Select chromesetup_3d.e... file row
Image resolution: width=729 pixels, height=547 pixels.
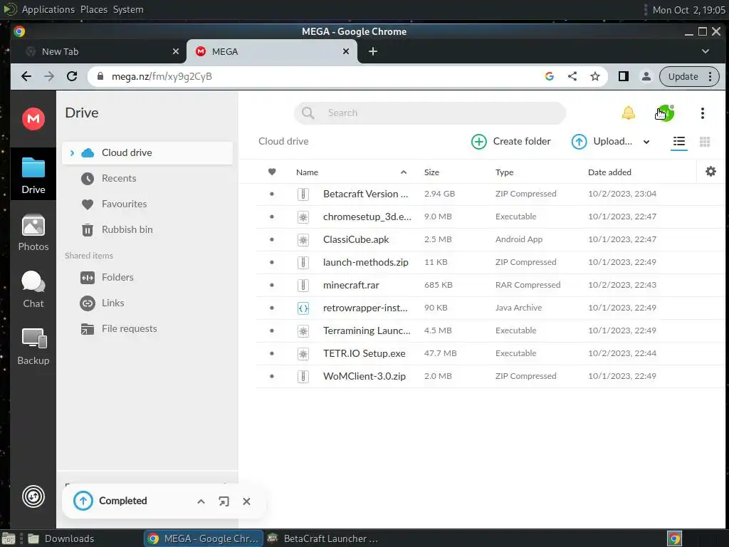pos(491,217)
